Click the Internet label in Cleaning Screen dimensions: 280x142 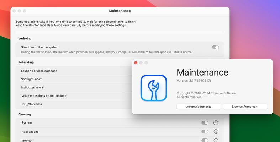coord(27,141)
